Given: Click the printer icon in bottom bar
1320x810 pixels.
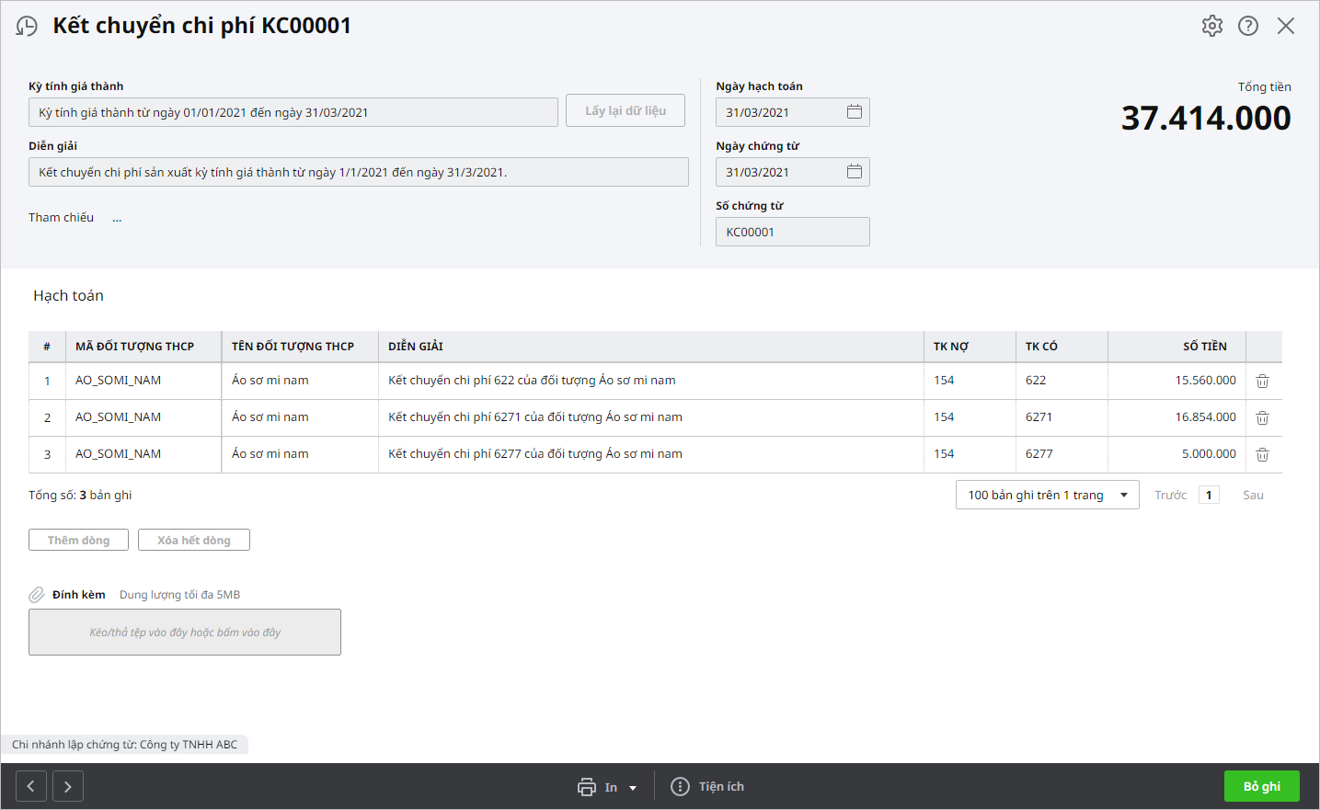Looking at the screenshot, I should tap(587, 787).
